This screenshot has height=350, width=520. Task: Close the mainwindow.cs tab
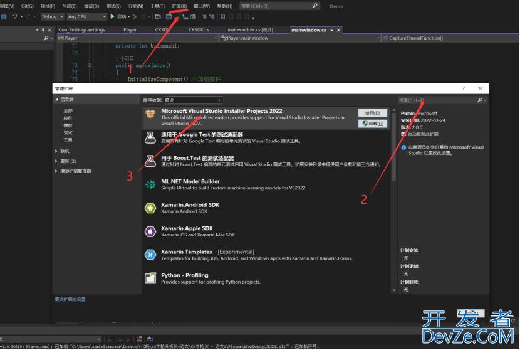pyautogui.click(x=338, y=30)
